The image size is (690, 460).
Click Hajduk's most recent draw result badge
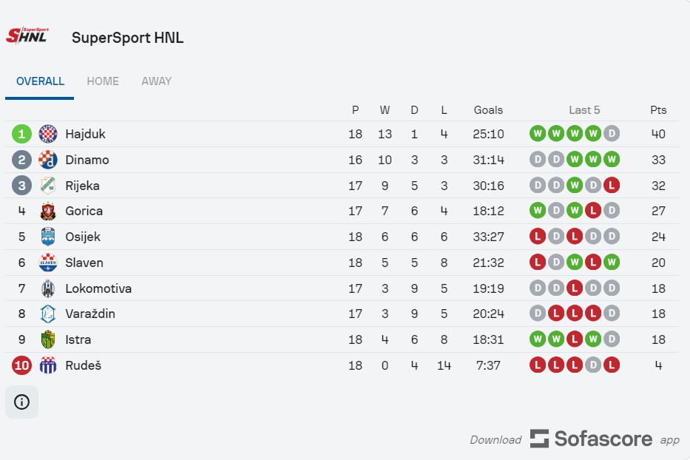tap(612, 133)
